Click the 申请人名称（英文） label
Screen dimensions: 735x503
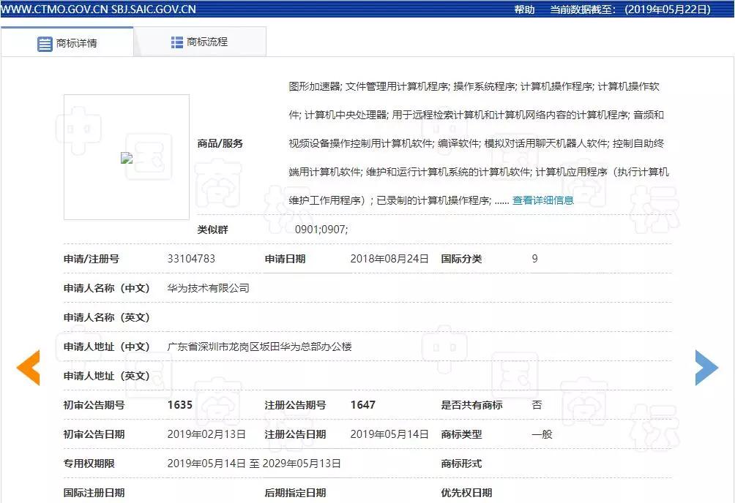[x=107, y=317]
